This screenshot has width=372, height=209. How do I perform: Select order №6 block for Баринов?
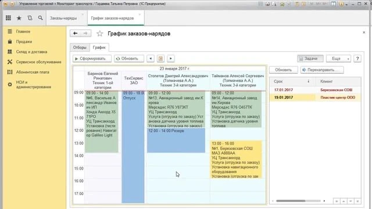point(102,121)
